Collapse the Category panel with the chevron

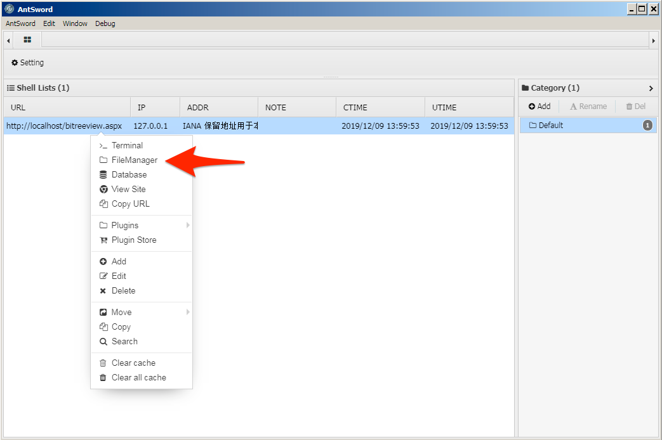(x=651, y=88)
